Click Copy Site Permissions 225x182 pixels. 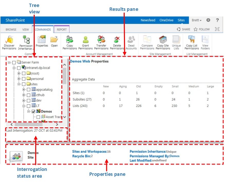(163, 43)
